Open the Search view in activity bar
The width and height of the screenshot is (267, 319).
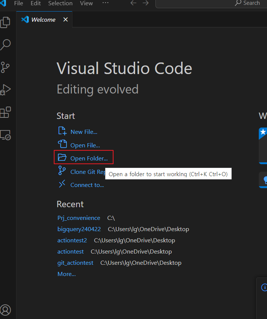pos(6,45)
